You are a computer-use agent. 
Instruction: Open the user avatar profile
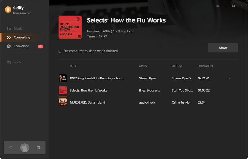pos(24,148)
